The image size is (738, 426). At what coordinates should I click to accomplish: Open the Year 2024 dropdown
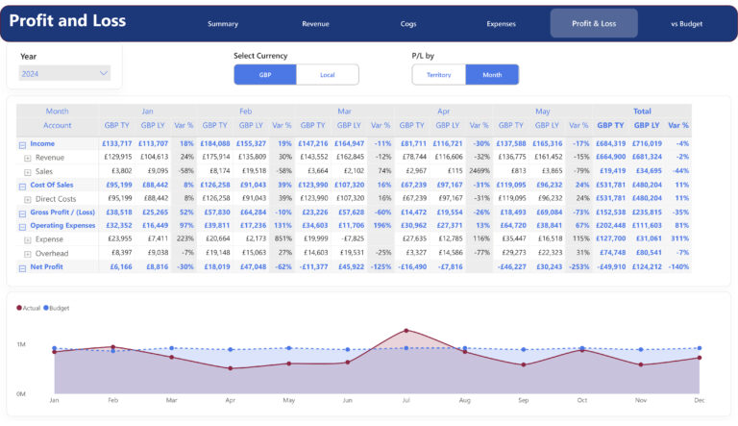65,73
